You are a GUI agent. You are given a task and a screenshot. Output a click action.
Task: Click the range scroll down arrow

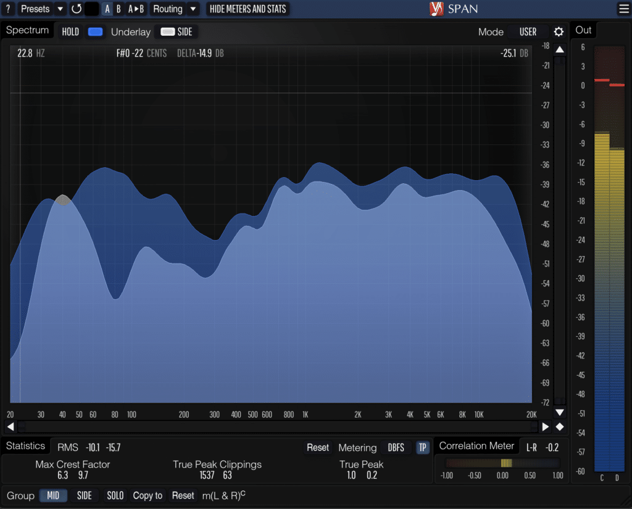point(560,412)
